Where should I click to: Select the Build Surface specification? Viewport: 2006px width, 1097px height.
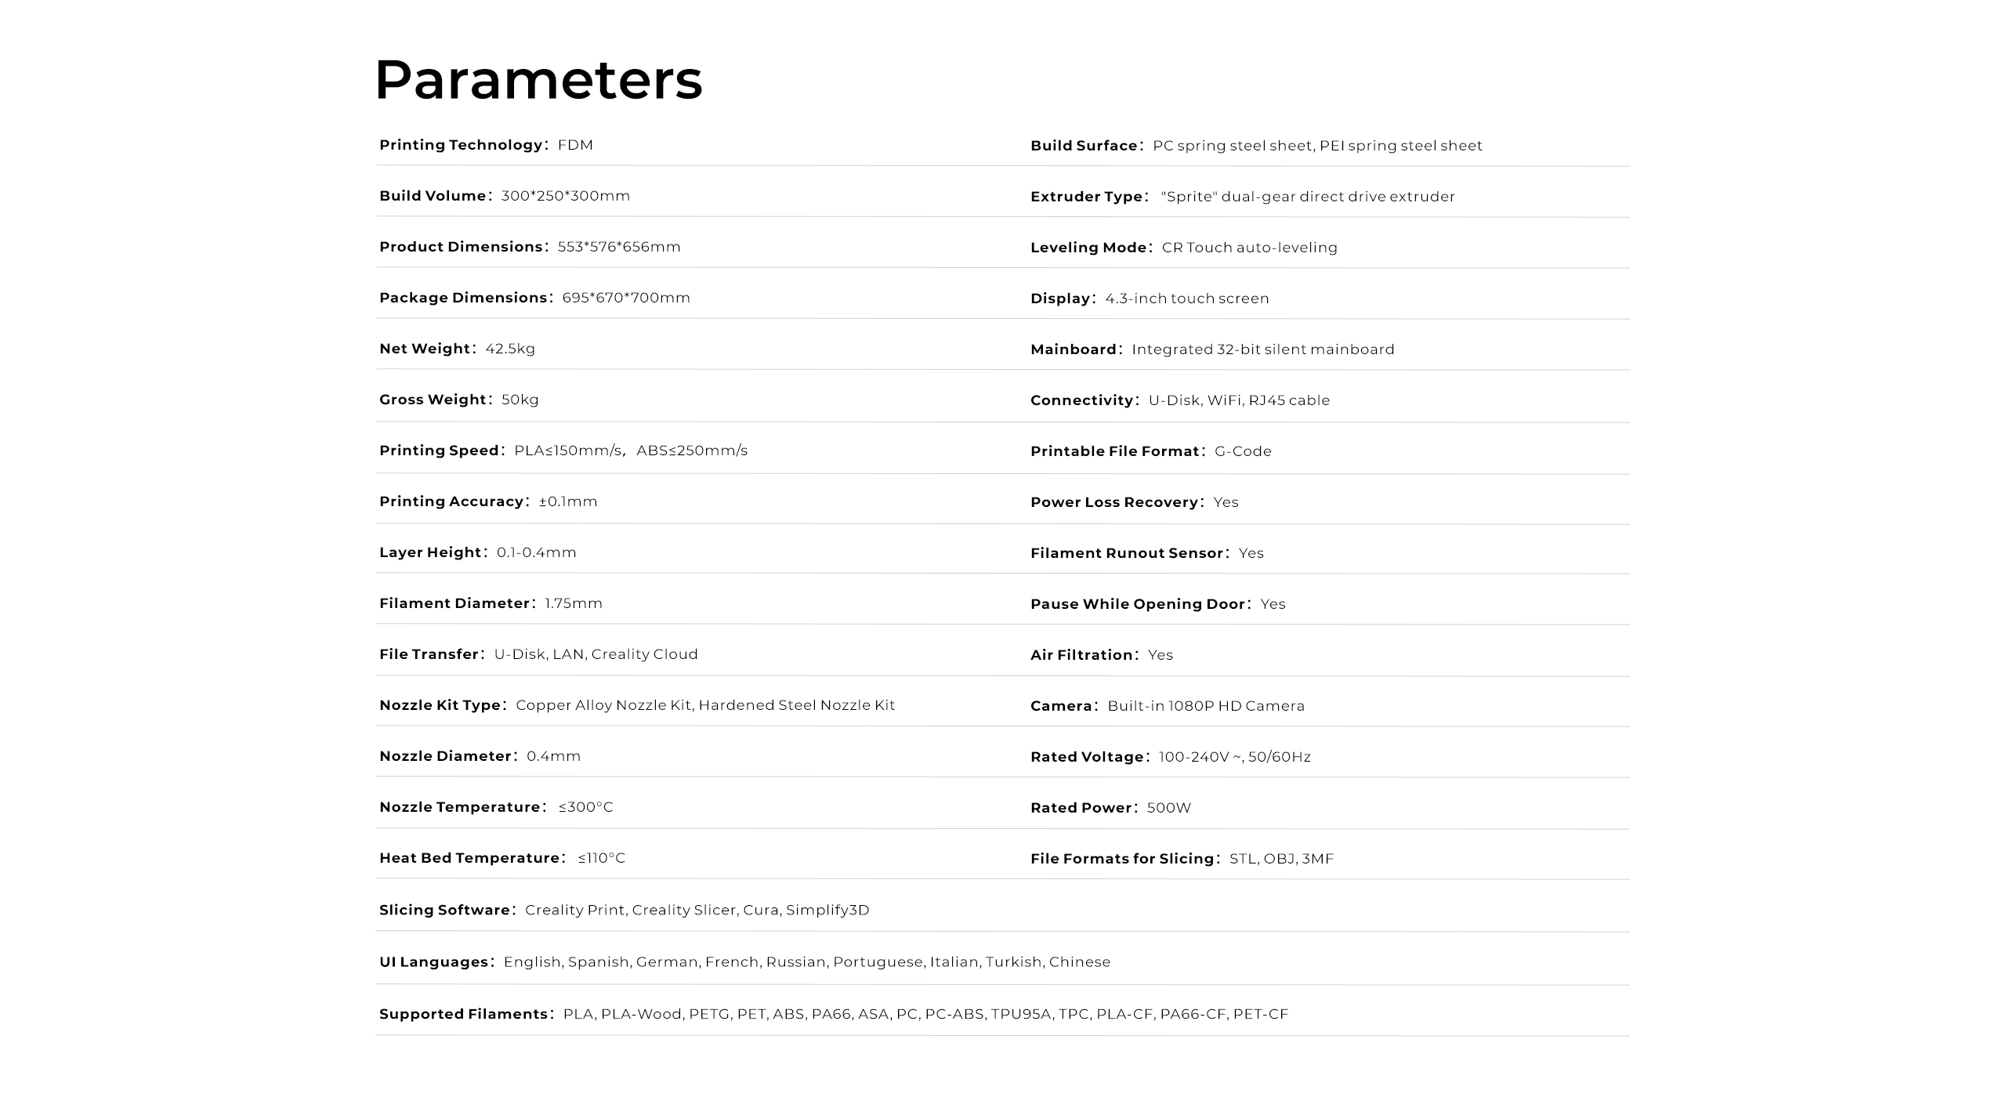[x=1257, y=146]
